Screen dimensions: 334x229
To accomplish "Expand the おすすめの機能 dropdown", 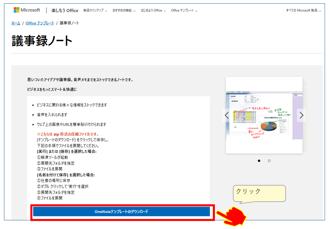I will tap(124, 11).
